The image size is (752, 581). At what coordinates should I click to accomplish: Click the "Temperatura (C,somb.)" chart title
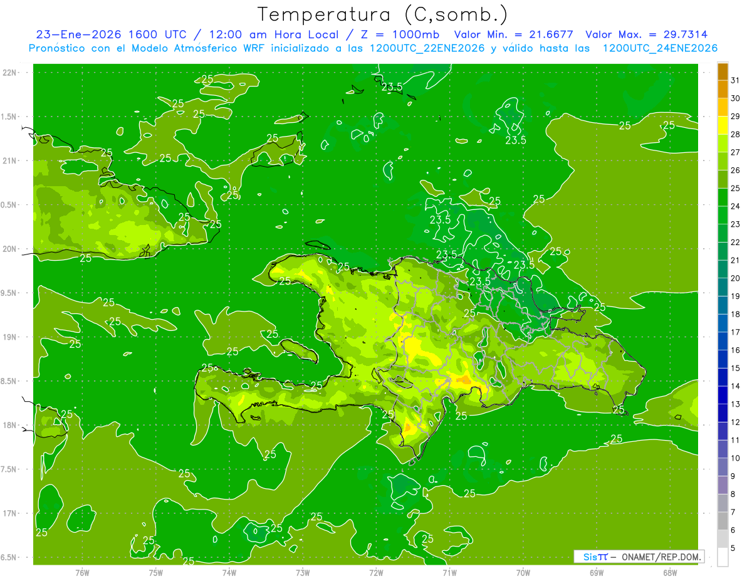coord(382,14)
